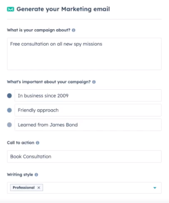Click the dark blue bullet beside 2009 field
Viewport: 169px width, 203px height.
coord(10,96)
